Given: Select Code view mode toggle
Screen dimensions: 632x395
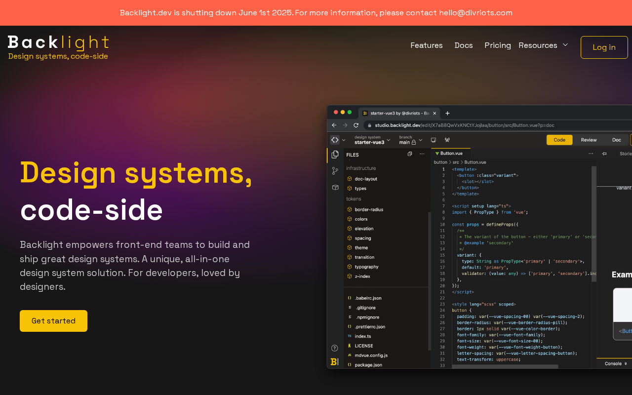Looking at the screenshot, I should click(559, 140).
